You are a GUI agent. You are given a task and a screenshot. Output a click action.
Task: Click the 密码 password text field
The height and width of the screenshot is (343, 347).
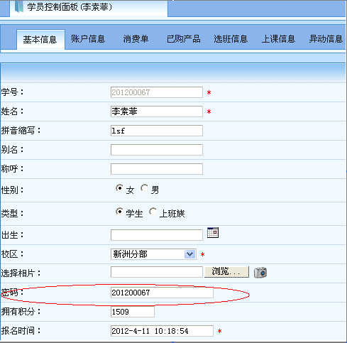[x=162, y=293]
